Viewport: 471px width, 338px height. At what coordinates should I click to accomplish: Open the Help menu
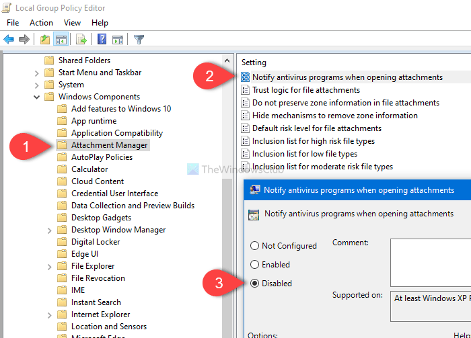click(x=100, y=23)
